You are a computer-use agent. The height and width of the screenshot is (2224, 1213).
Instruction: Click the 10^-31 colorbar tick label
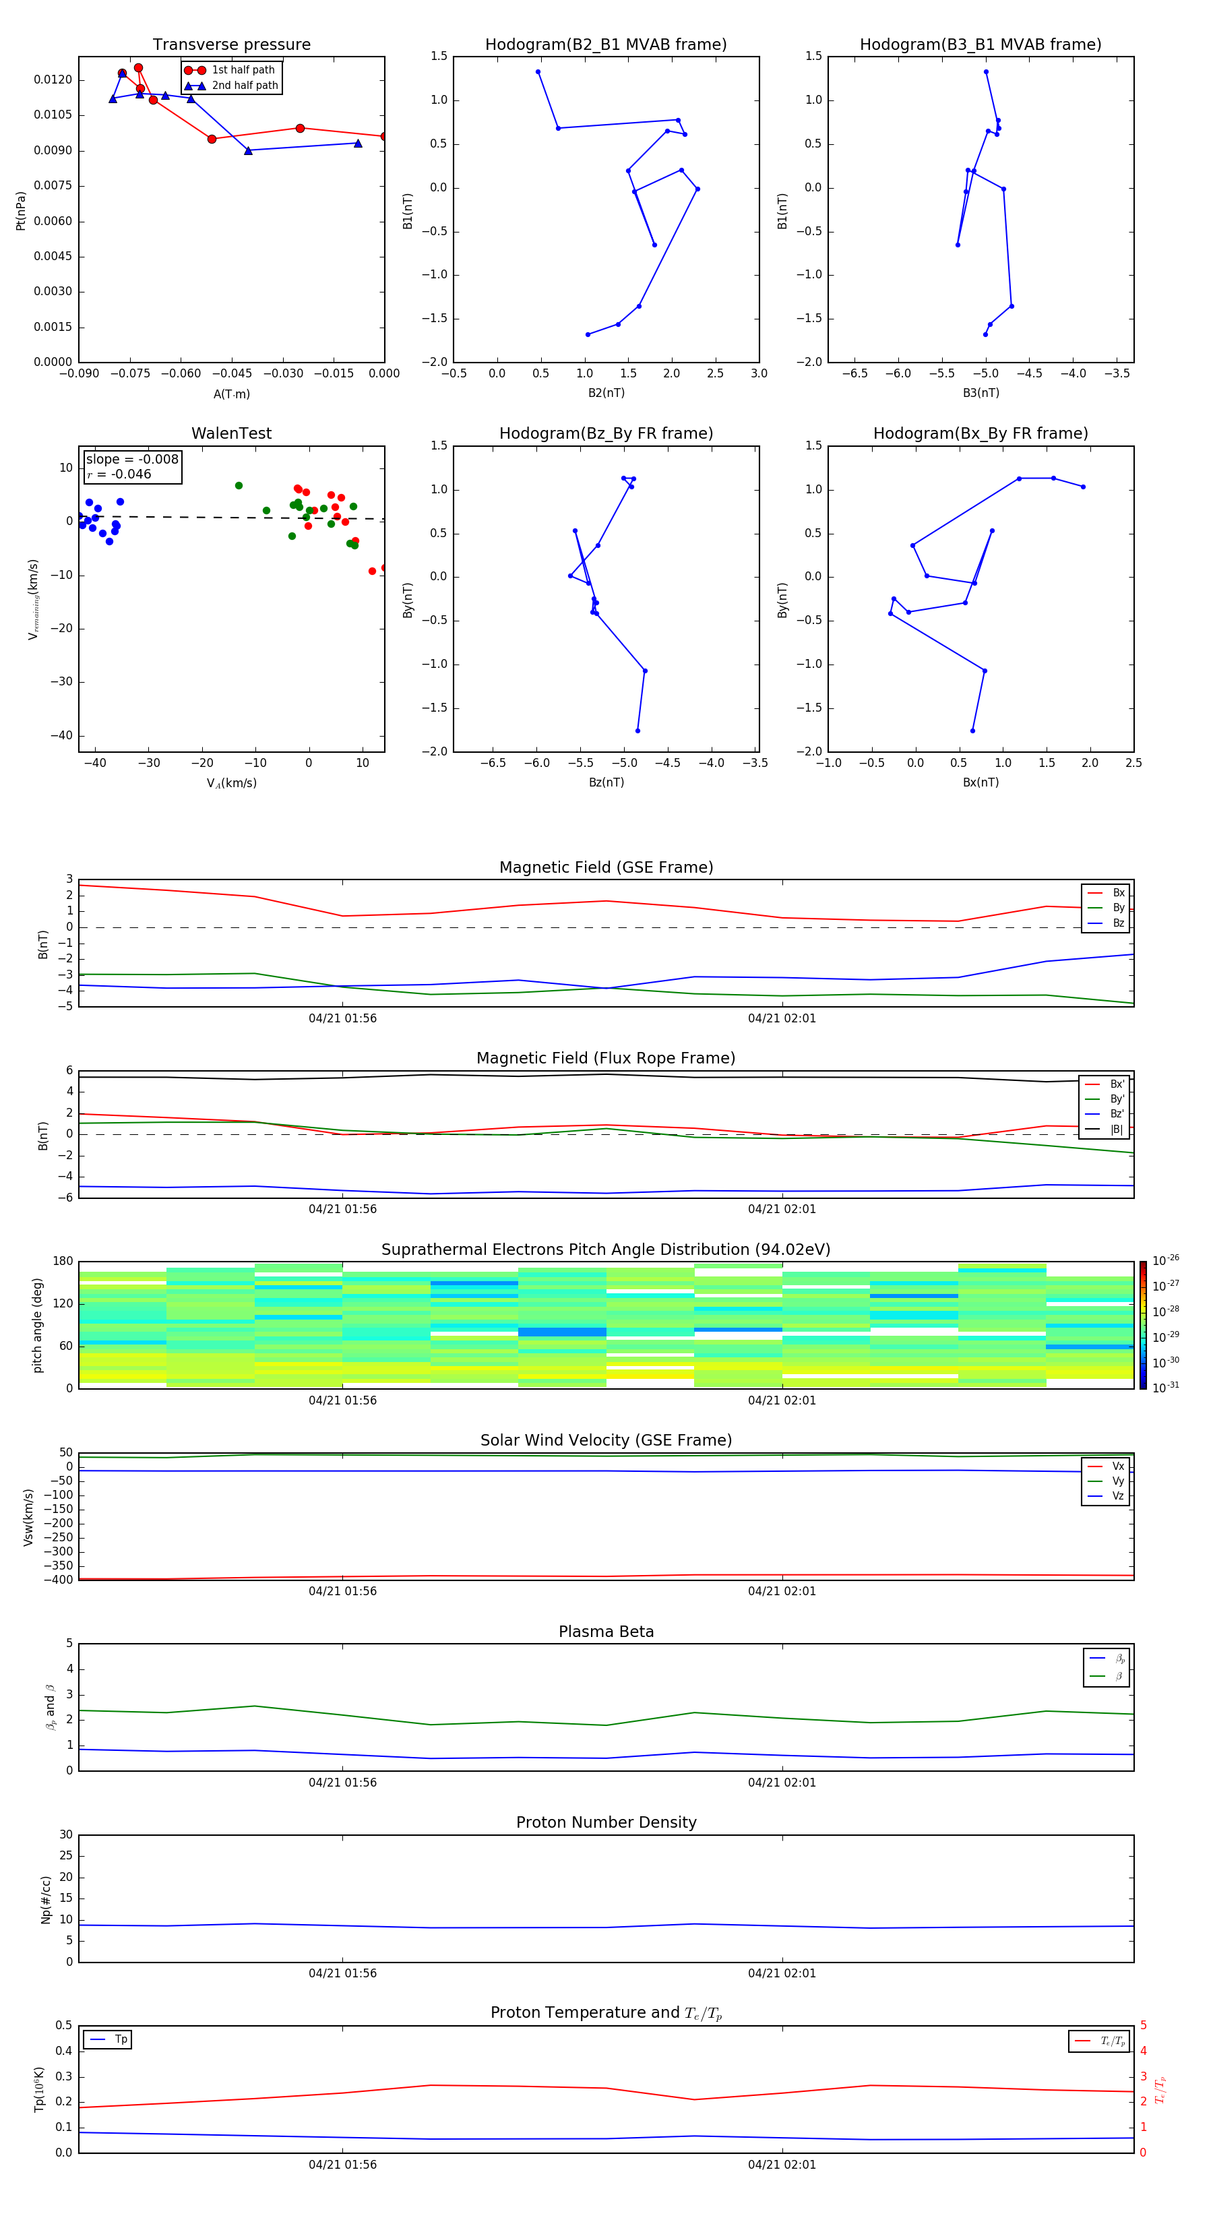coord(1166,1388)
